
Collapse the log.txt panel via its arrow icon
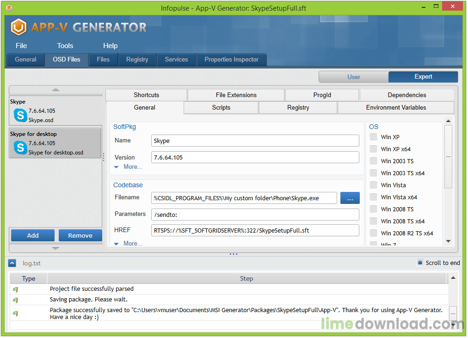(x=12, y=263)
